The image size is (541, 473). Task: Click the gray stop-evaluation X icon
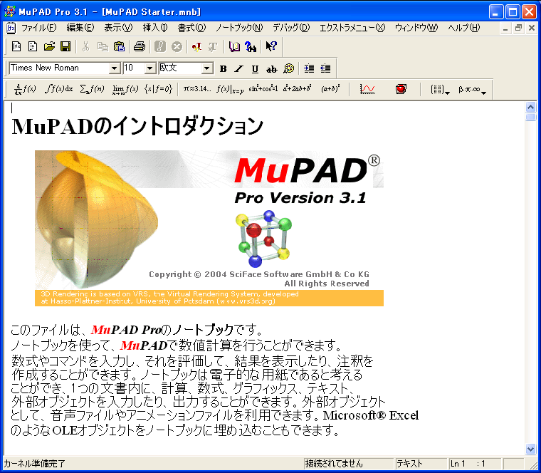click(x=177, y=46)
